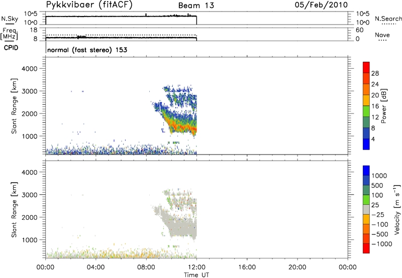Click the CPID row label
The width and height of the screenshot is (402, 278).
click(x=11, y=48)
